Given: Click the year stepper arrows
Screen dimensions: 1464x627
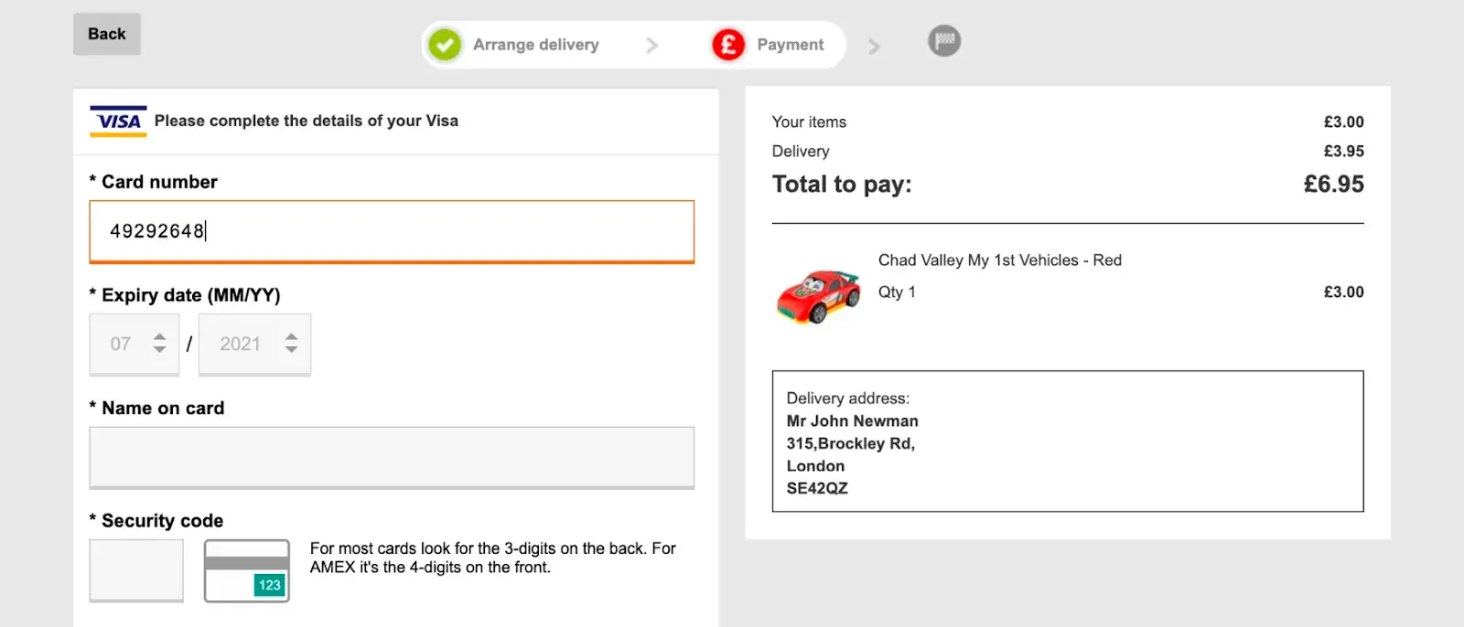Looking at the screenshot, I should (292, 344).
